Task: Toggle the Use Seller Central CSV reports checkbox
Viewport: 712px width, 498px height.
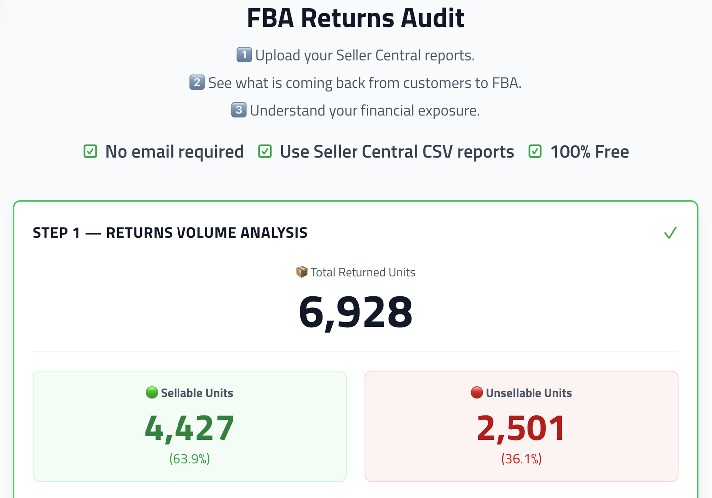Action: [x=265, y=151]
